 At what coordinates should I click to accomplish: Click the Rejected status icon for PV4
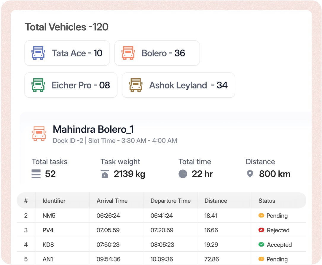point(261,230)
